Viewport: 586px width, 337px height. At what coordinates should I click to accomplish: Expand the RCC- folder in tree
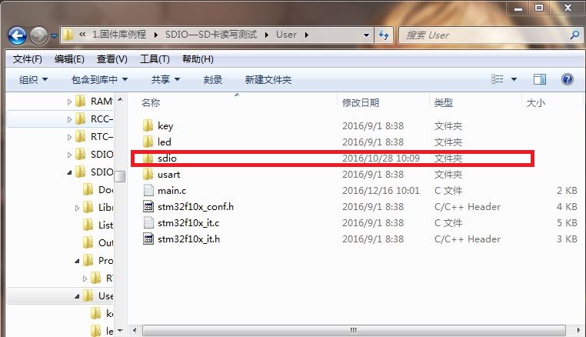coord(69,119)
